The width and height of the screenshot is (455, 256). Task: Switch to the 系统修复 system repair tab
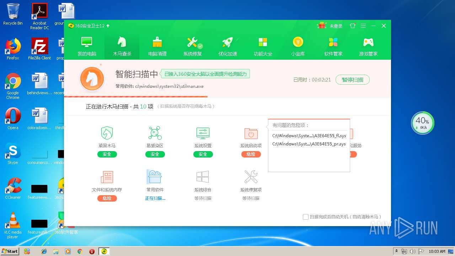(x=192, y=47)
